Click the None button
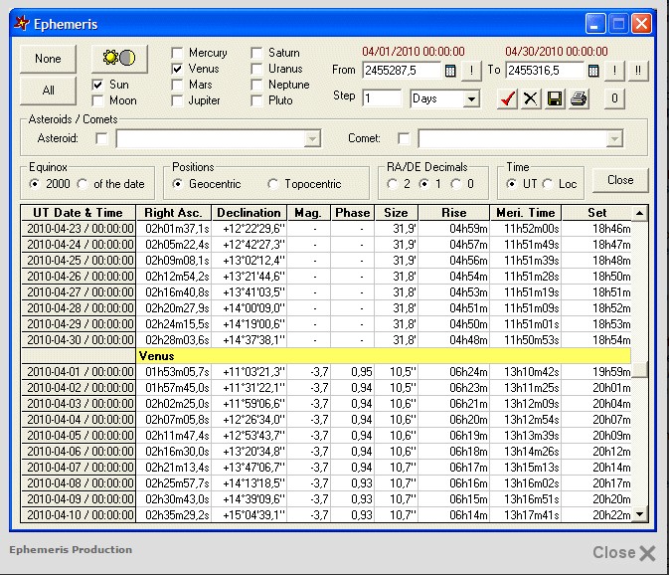 [49, 59]
